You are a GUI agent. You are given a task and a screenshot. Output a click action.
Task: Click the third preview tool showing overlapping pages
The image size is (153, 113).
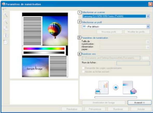(x=6, y=28)
